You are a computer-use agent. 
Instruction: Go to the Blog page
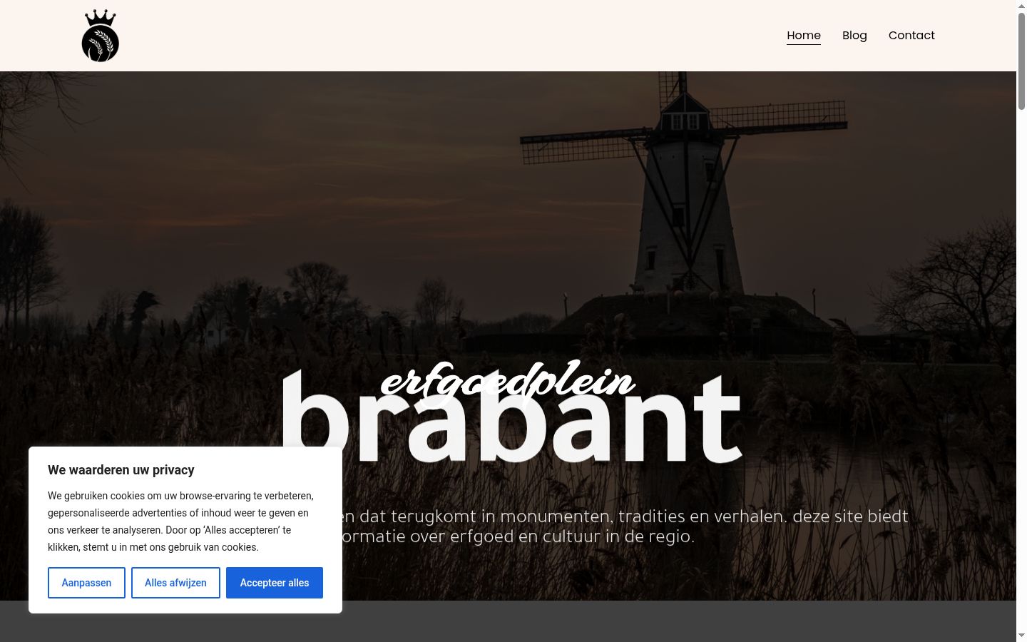854,36
